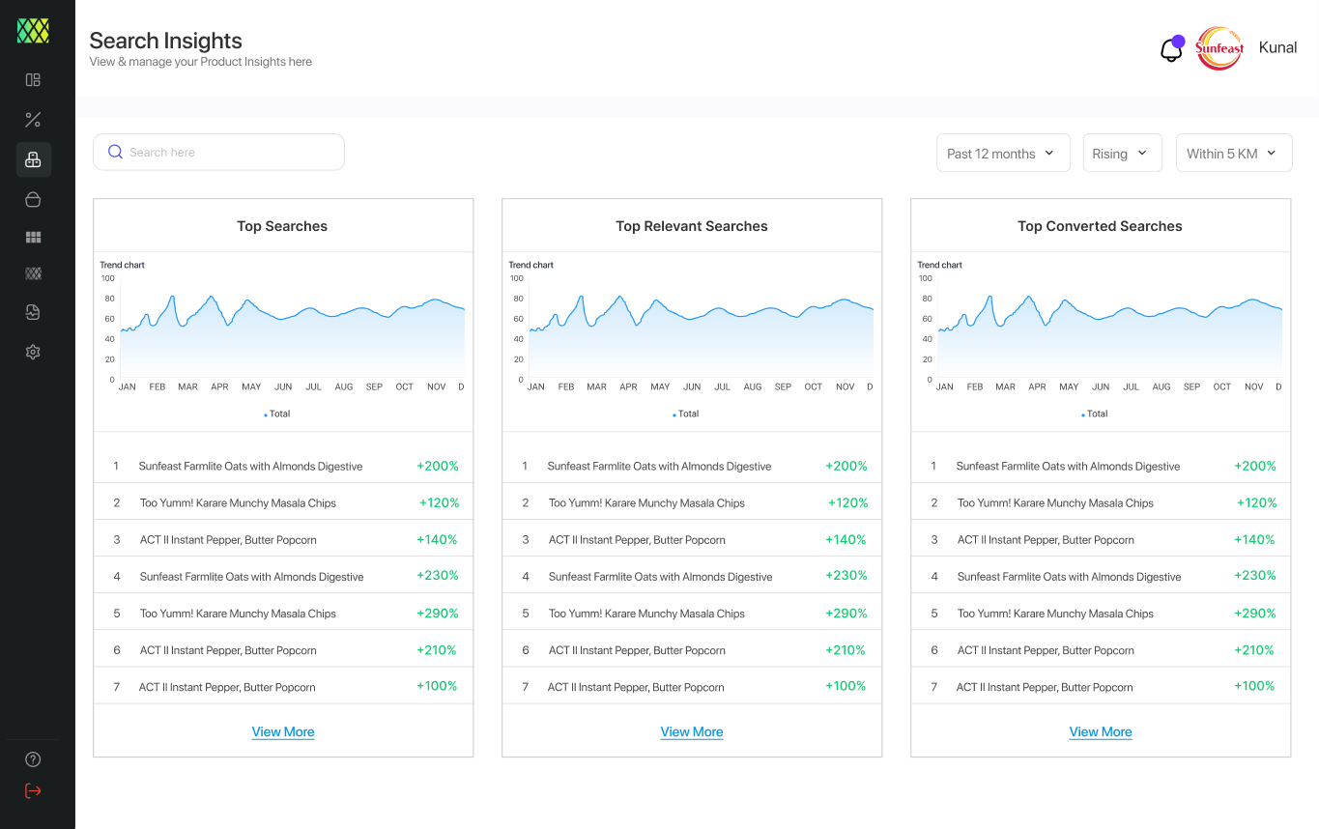Viewport: 1319px width, 829px height.
Task: Toggle the Total legend in Top Searches chart
Action: [277, 414]
